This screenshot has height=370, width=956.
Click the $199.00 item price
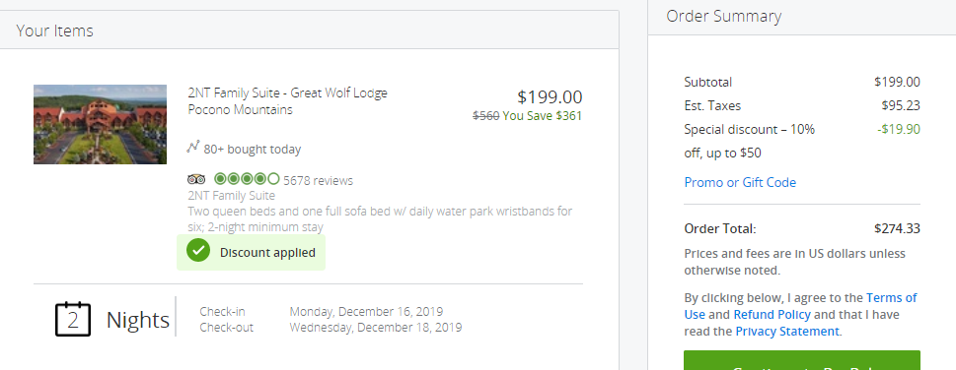pos(550,96)
